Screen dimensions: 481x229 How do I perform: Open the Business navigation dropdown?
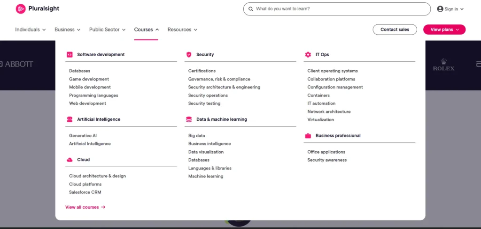pyautogui.click(x=68, y=30)
